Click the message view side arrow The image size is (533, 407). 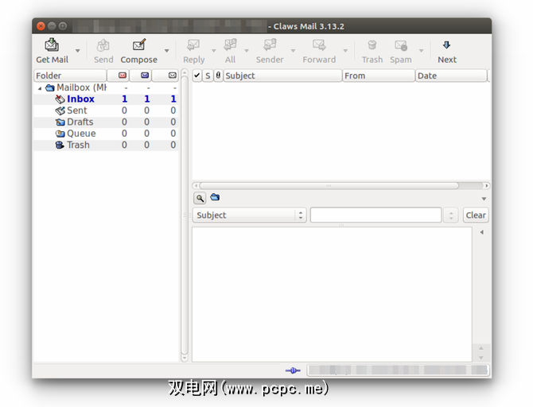click(481, 232)
